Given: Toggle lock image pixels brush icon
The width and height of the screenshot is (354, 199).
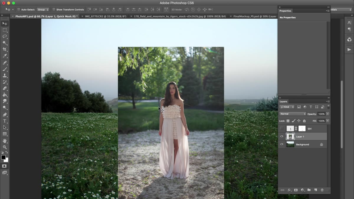Looking at the screenshot, I should pos(293,121).
